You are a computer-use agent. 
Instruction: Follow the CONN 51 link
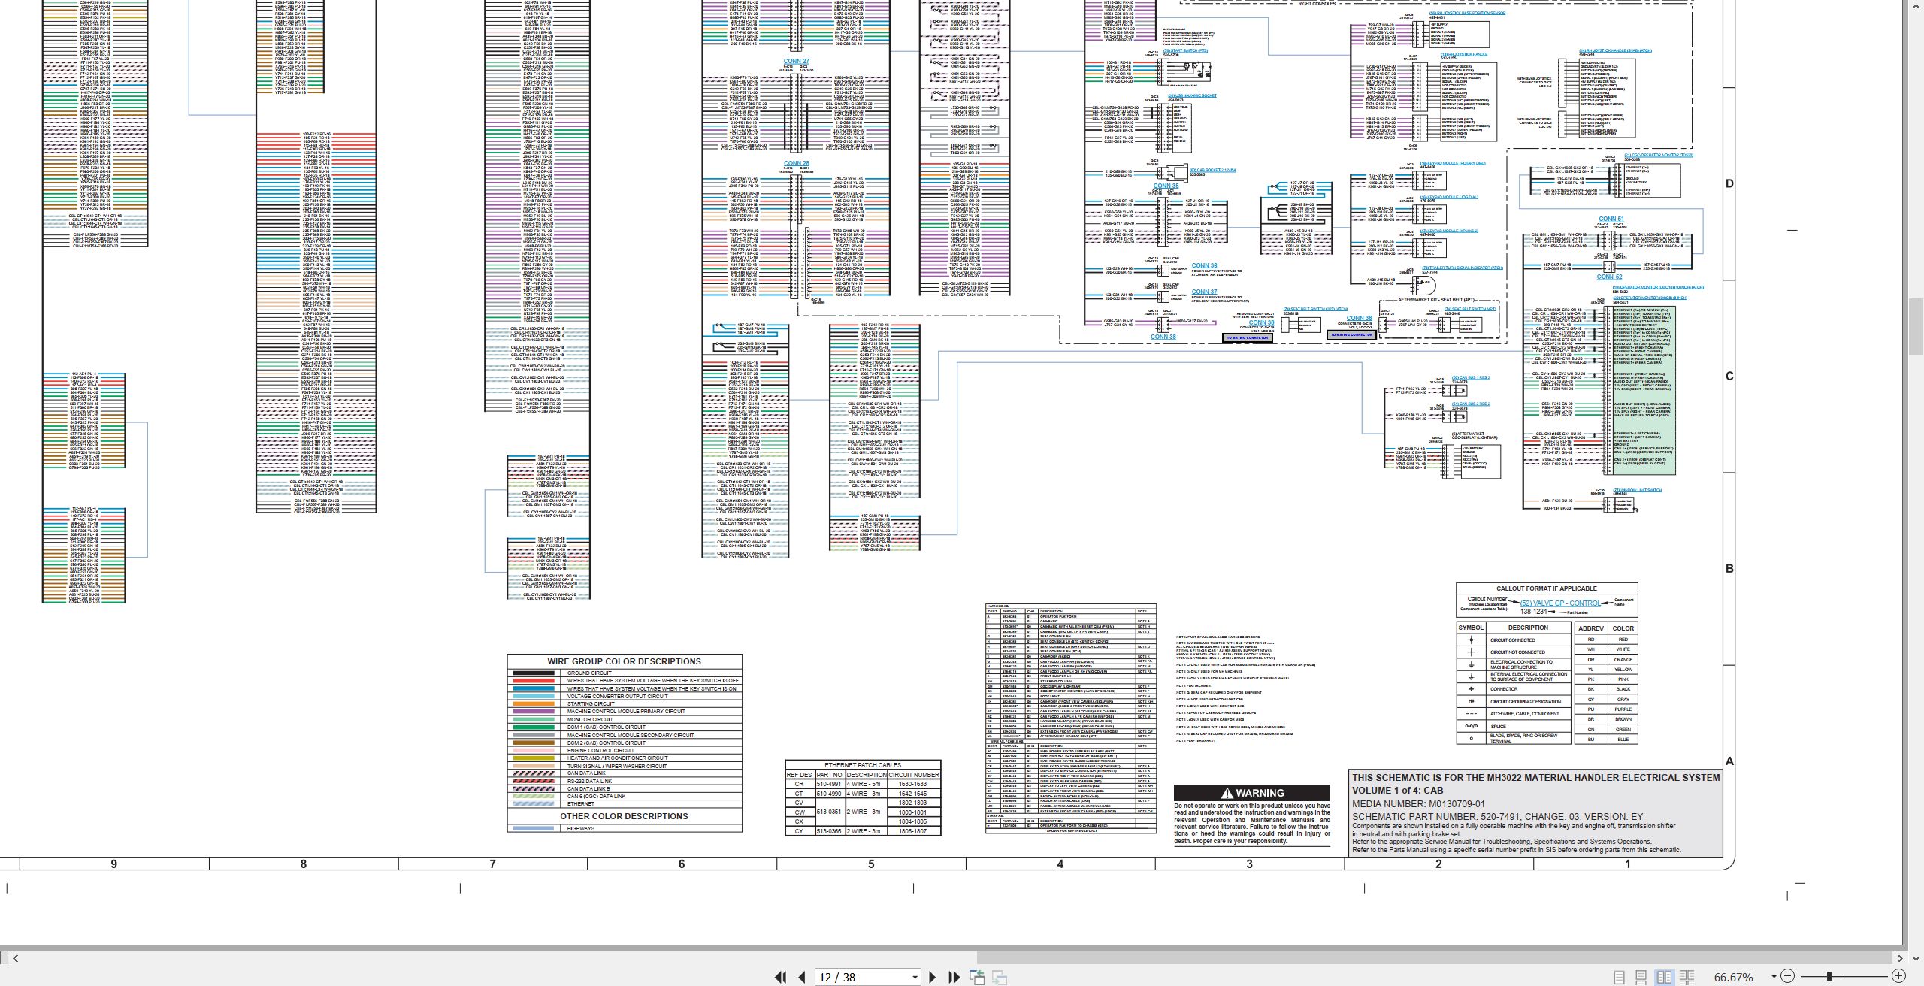coord(1611,219)
